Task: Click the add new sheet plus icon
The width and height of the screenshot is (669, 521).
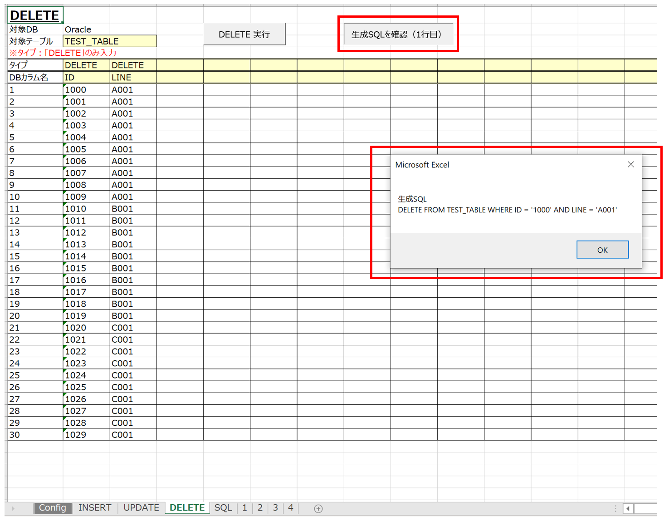Action: (318, 509)
